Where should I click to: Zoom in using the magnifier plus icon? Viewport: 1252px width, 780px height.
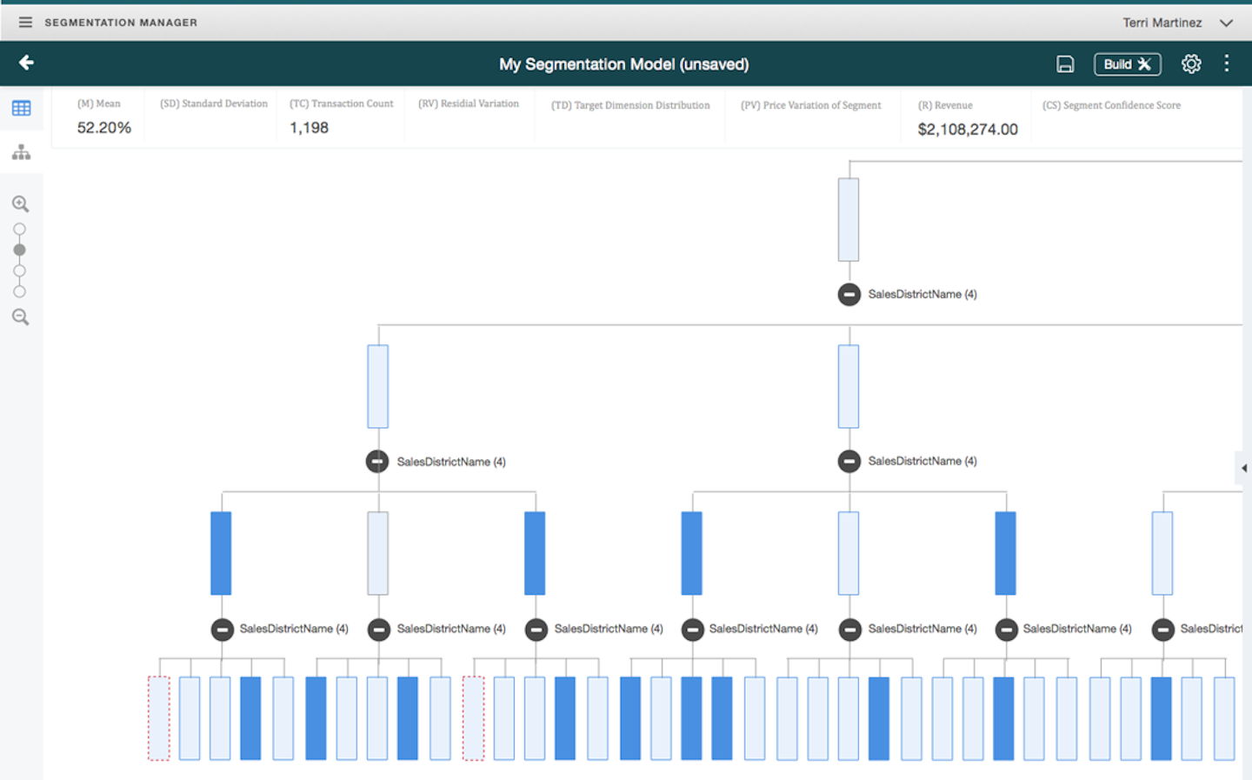(x=20, y=203)
